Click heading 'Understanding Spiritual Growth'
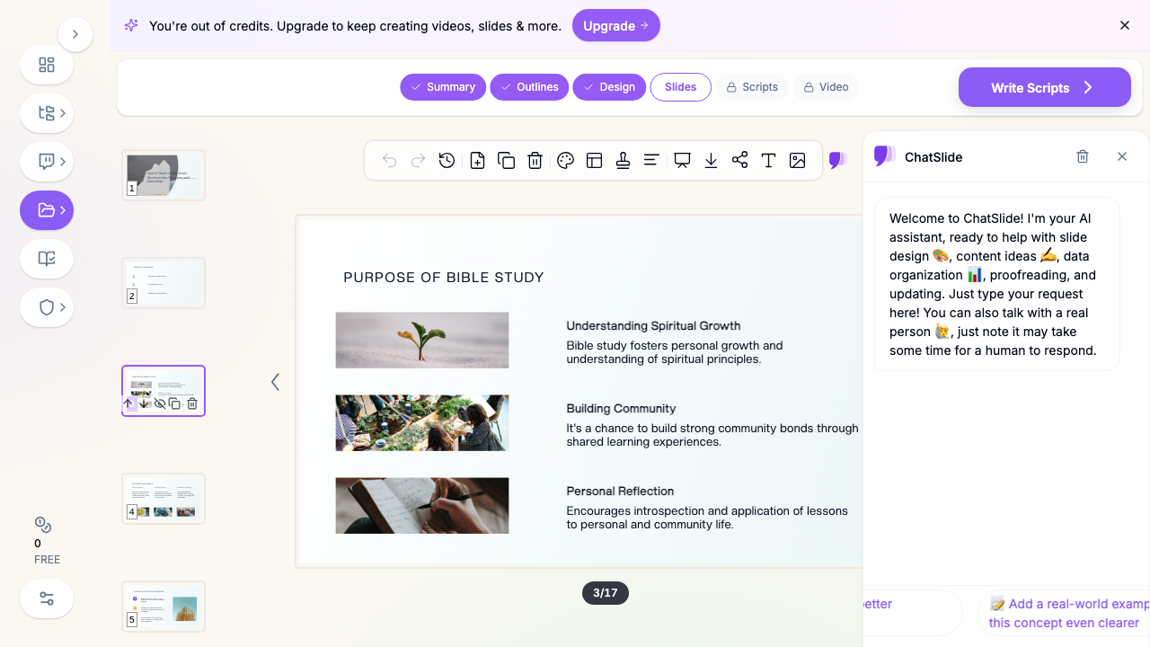This screenshot has width=1150, height=647. click(x=653, y=326)
